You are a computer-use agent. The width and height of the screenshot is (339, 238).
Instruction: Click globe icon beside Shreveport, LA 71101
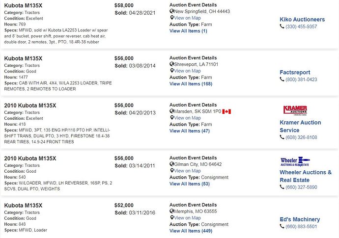pos(171,64)
